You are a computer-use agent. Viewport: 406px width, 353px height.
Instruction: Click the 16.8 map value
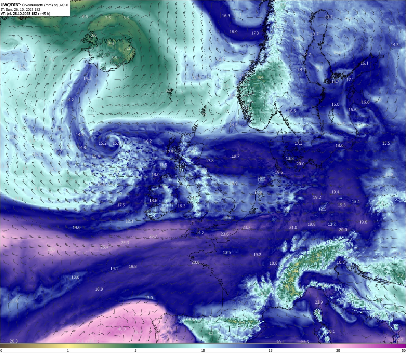pos(341,262)
